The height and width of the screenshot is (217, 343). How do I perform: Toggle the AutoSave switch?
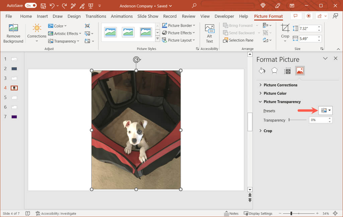[30, 6]
